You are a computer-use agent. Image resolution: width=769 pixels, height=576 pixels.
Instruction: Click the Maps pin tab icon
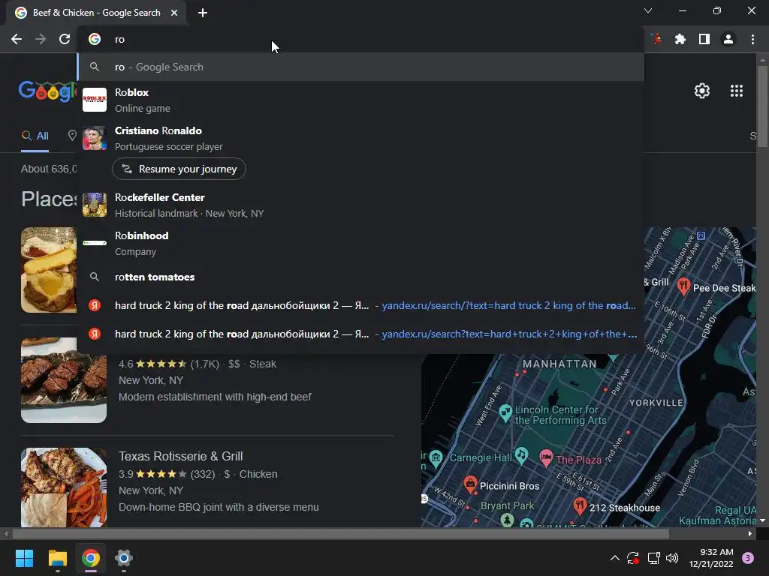[72, 136]
